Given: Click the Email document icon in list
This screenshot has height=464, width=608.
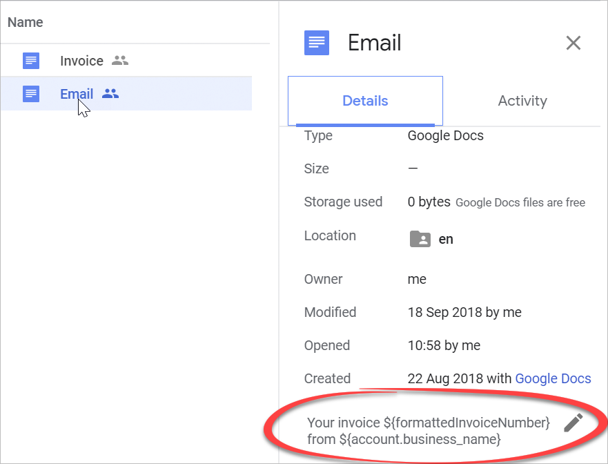Looking at the screenshot, I should pos(31,94).
